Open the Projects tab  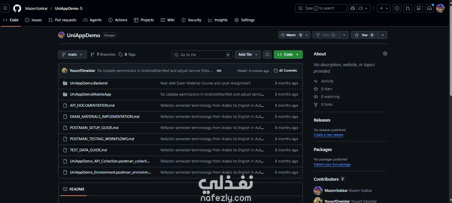tap(144, 20)
